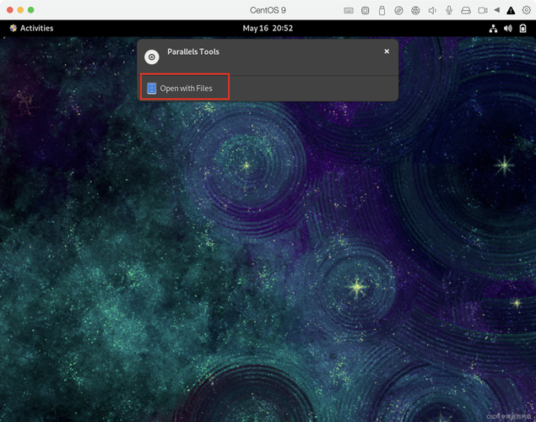Dismiss the Parallels Tools notification
Screen dimensions: 536x422
click(x=387, y=51)
